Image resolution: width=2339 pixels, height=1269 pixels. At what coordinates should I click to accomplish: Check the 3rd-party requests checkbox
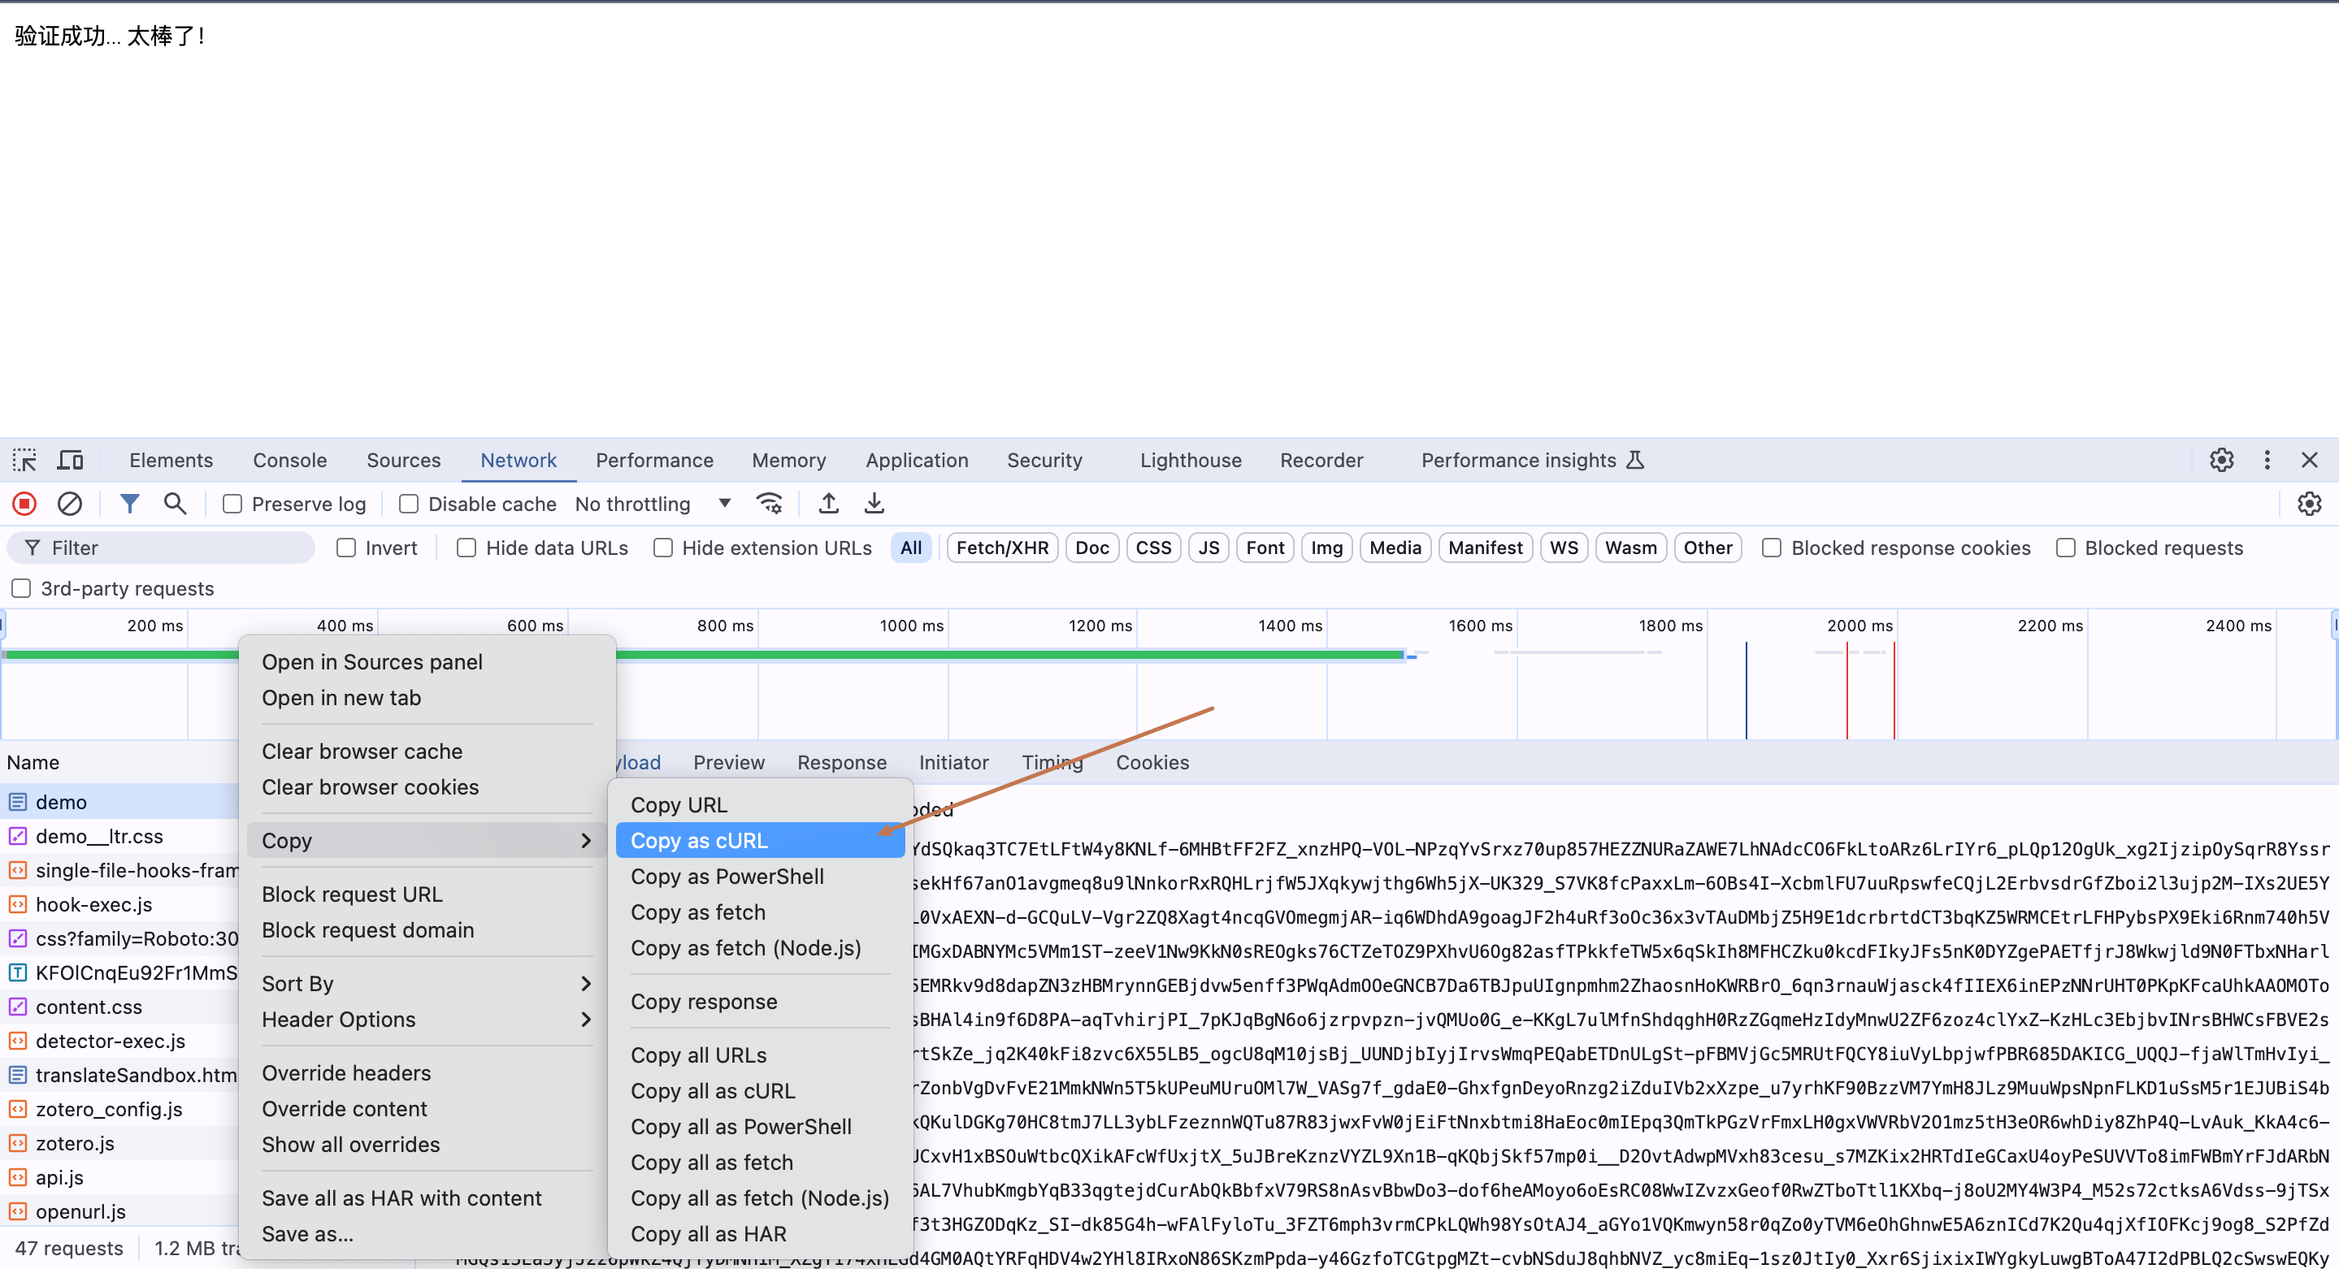point(22,588)
